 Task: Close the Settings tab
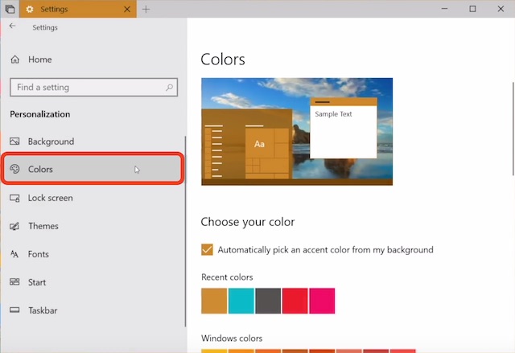[127, 9]
